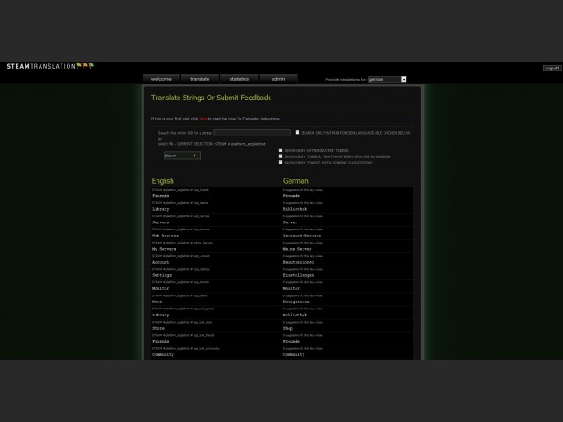Focus the search entire DB string field
Screen dimensions: 563x422
click(x=252, y=133)
